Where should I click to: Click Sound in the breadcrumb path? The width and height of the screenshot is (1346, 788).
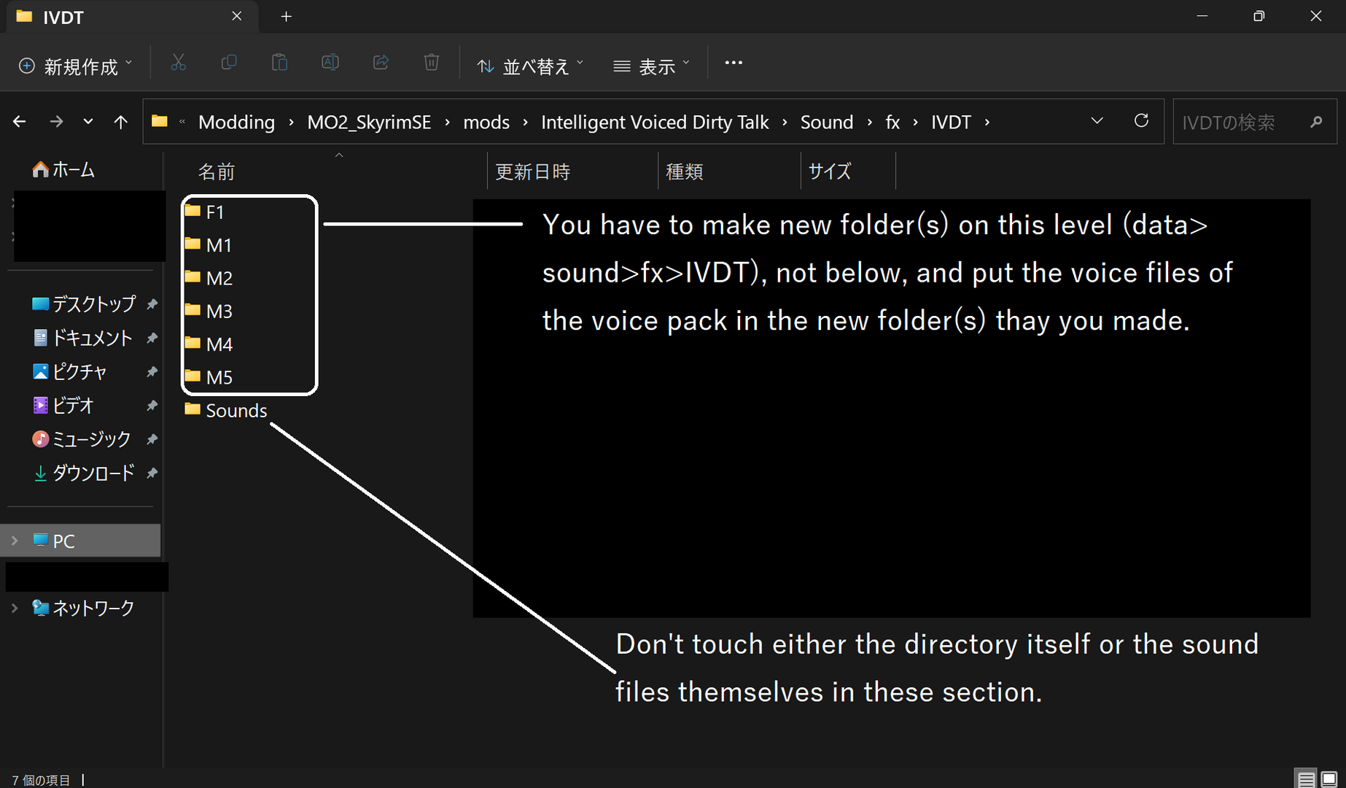827,122
